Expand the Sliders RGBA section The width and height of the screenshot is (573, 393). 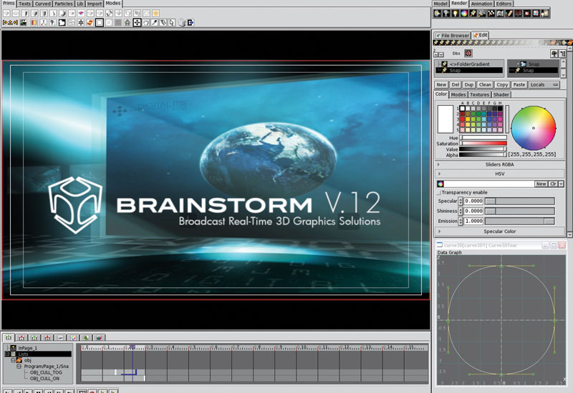point(499,164)
